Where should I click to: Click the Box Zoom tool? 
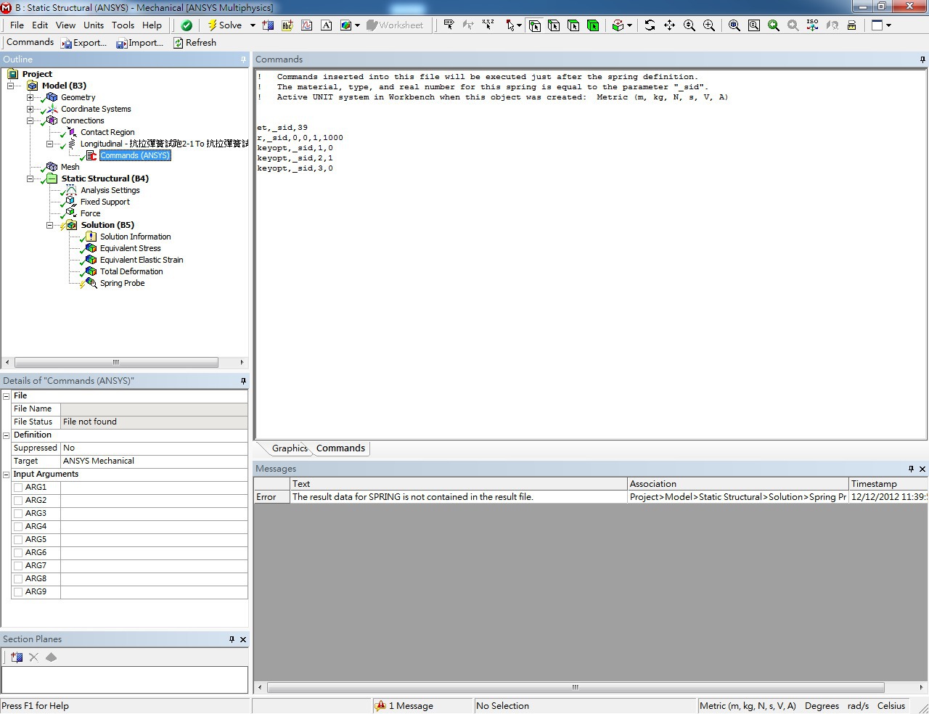pos(754,25)
